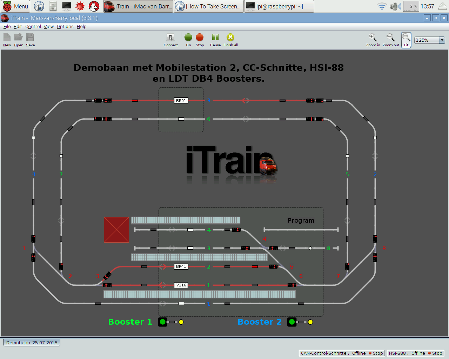Click the WiFi network tray icon

(x=382, y=6)
